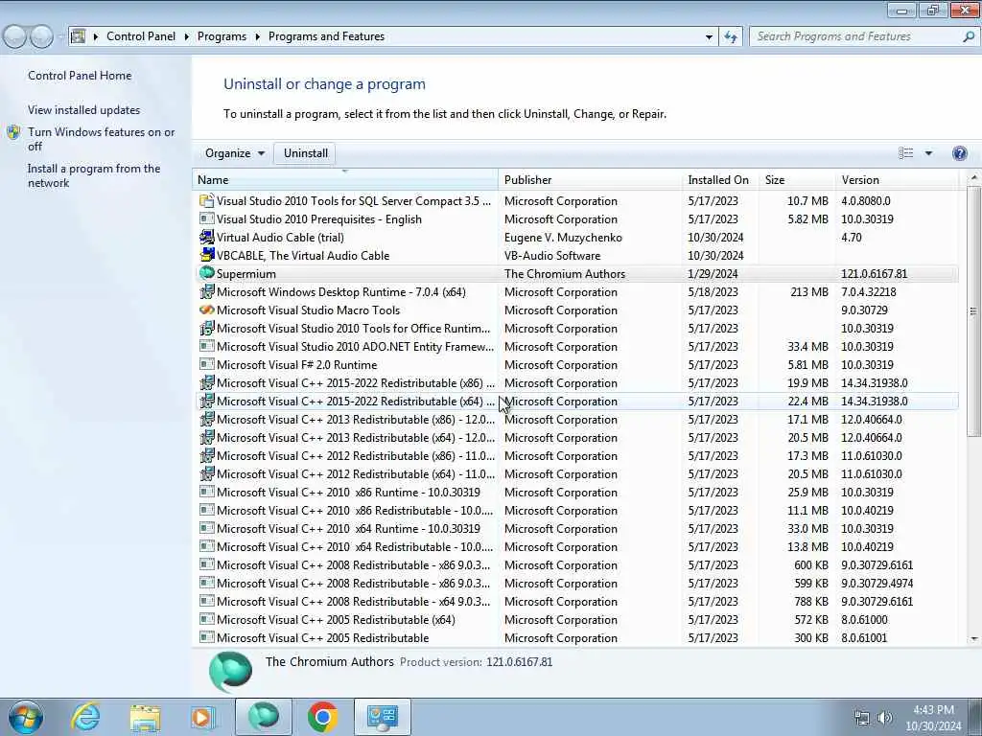Click the Supermium program icon in list

tap(207, 273)
